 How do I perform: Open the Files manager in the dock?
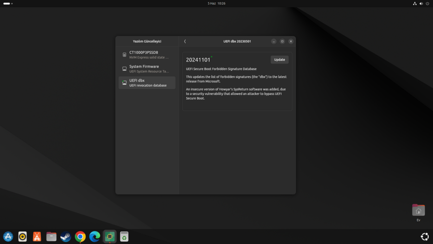[51, 236]
